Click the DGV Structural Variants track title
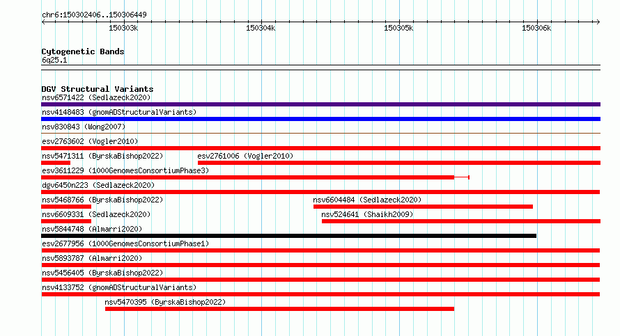The image size is (620, 336). (x=98, y=89)
